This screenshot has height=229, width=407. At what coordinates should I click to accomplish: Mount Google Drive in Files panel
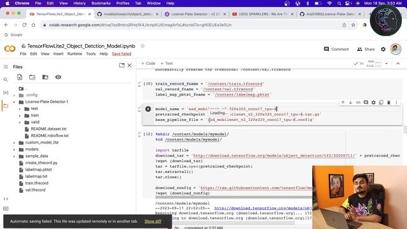(45, 77)
